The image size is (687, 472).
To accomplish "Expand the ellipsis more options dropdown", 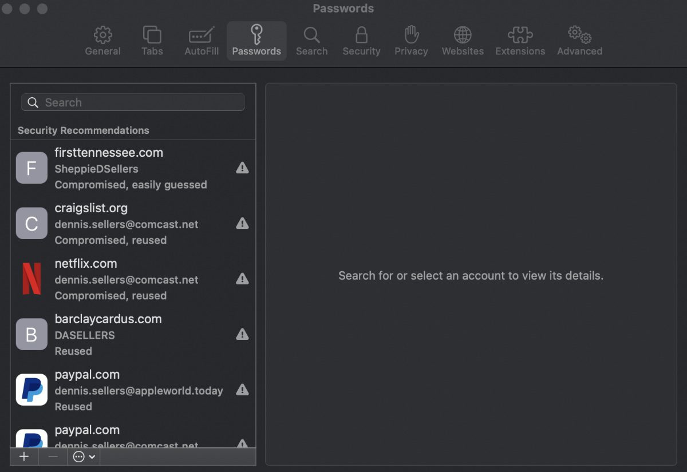I will [84, 457].
